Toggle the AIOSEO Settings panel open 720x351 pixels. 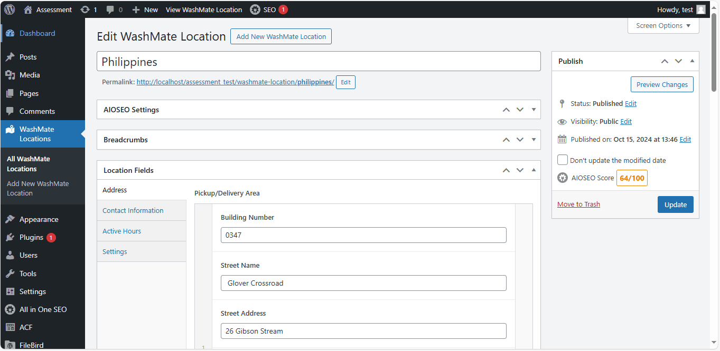(534, 110)
